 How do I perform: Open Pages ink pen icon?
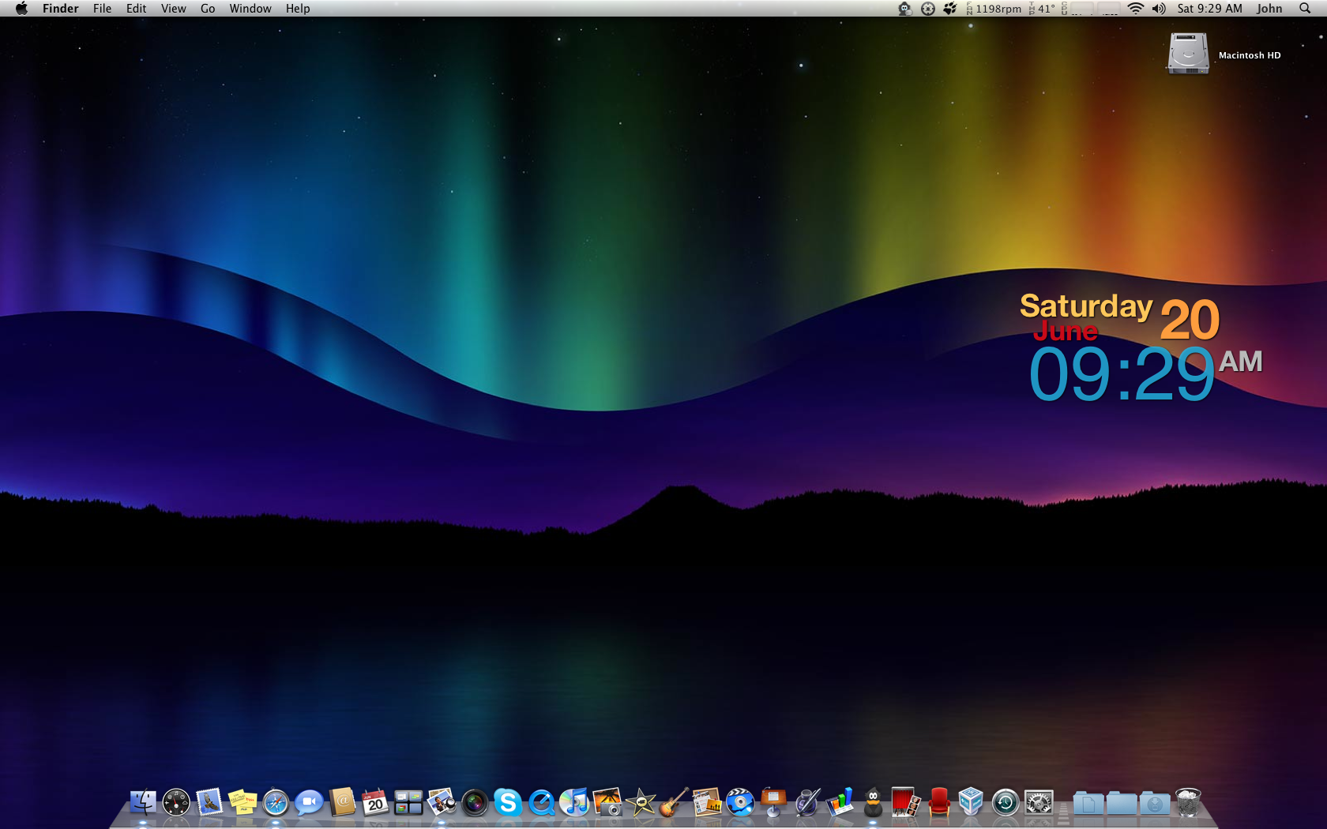coord(806,803)
